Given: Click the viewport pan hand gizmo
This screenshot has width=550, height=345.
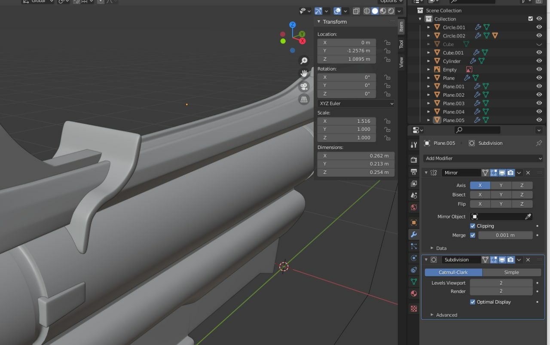Looking at the screenshot, I should pos(304,73).
